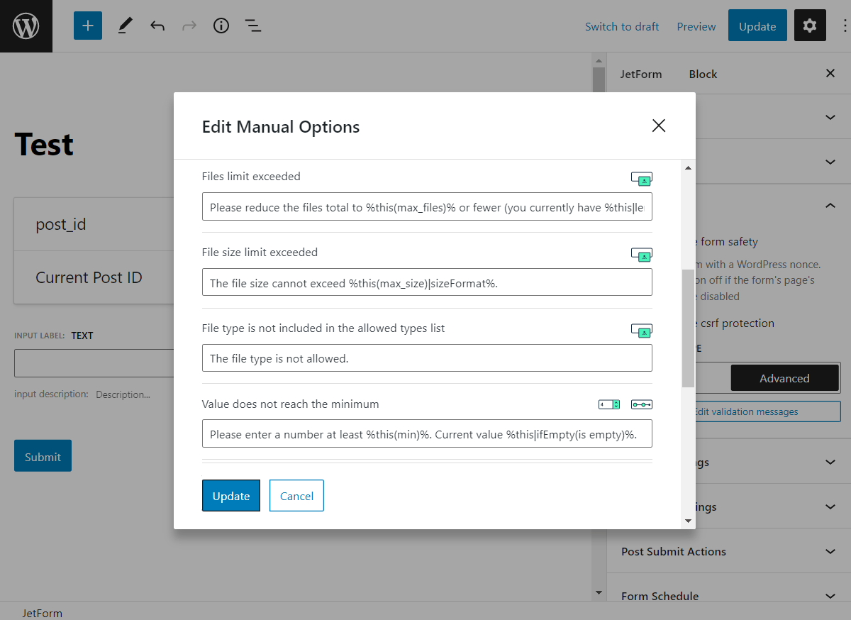Select the Tools pencil icon

click(x=125, y=26)
